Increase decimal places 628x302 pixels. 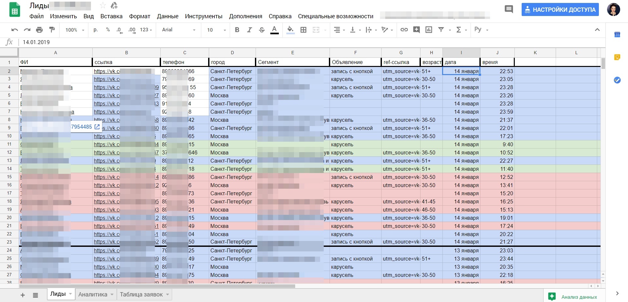click(132, 30)
